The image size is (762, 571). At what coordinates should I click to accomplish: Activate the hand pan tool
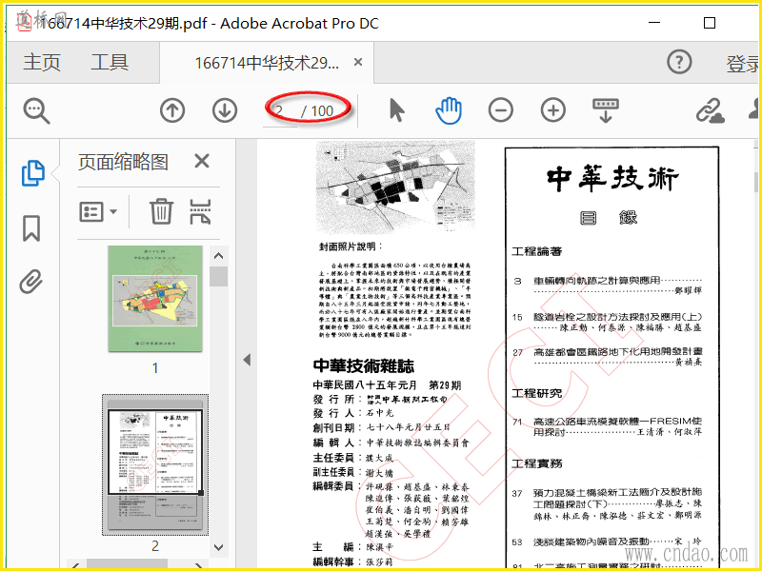[449, 110]
